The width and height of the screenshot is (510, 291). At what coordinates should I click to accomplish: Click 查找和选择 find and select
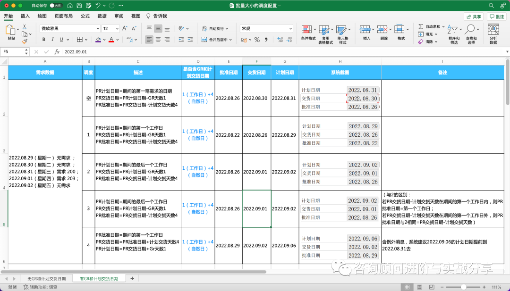click(x=471, y=34)
